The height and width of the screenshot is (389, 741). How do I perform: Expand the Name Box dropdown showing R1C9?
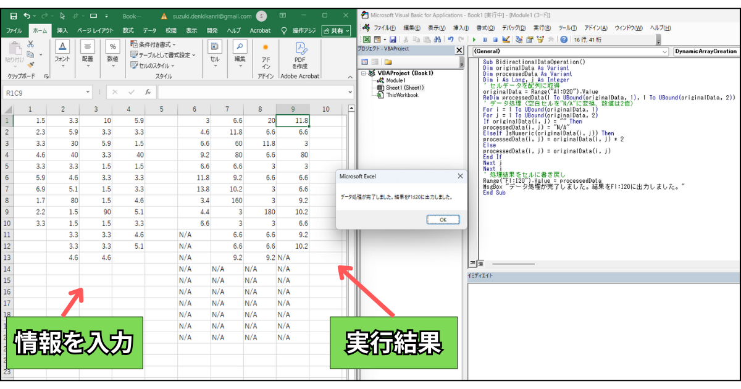tap(88, 92)
